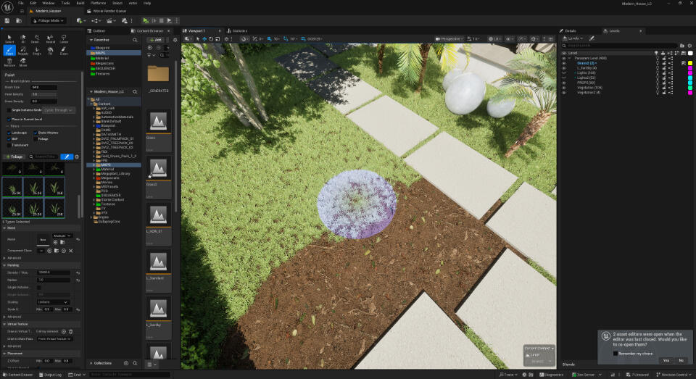Search the Modern_House_LC tree
Viewport: 696px width, 379px height.
tap(135, 91)
